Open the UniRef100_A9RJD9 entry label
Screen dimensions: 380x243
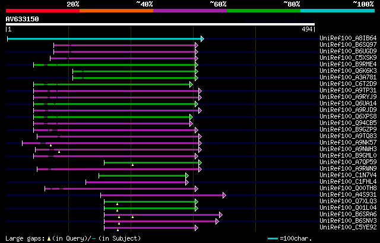click(348, 110)
